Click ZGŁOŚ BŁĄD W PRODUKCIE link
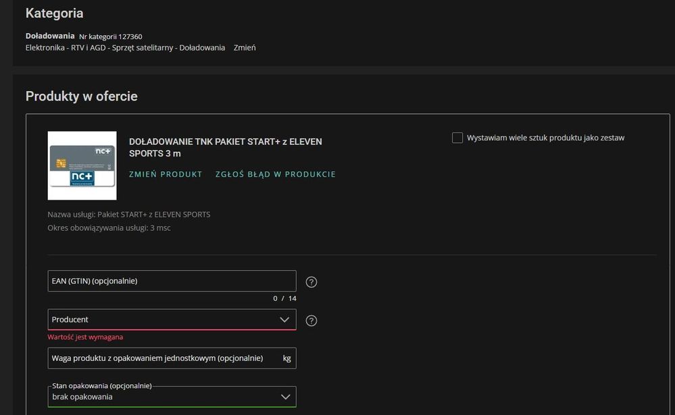This screenshot has height=415, width=675. point(276,174)
